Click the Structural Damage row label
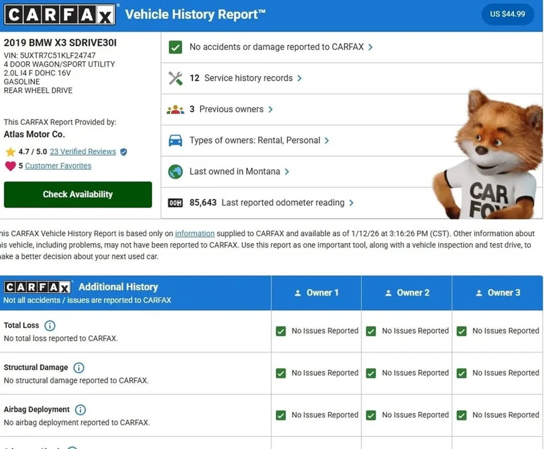The height and width of the screenshot is (449, 544). pos(36,367)
